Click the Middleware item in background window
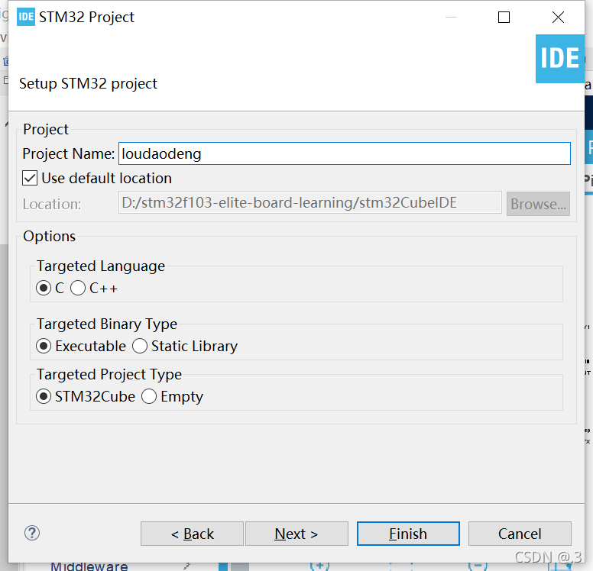 (x=89, y=566)
